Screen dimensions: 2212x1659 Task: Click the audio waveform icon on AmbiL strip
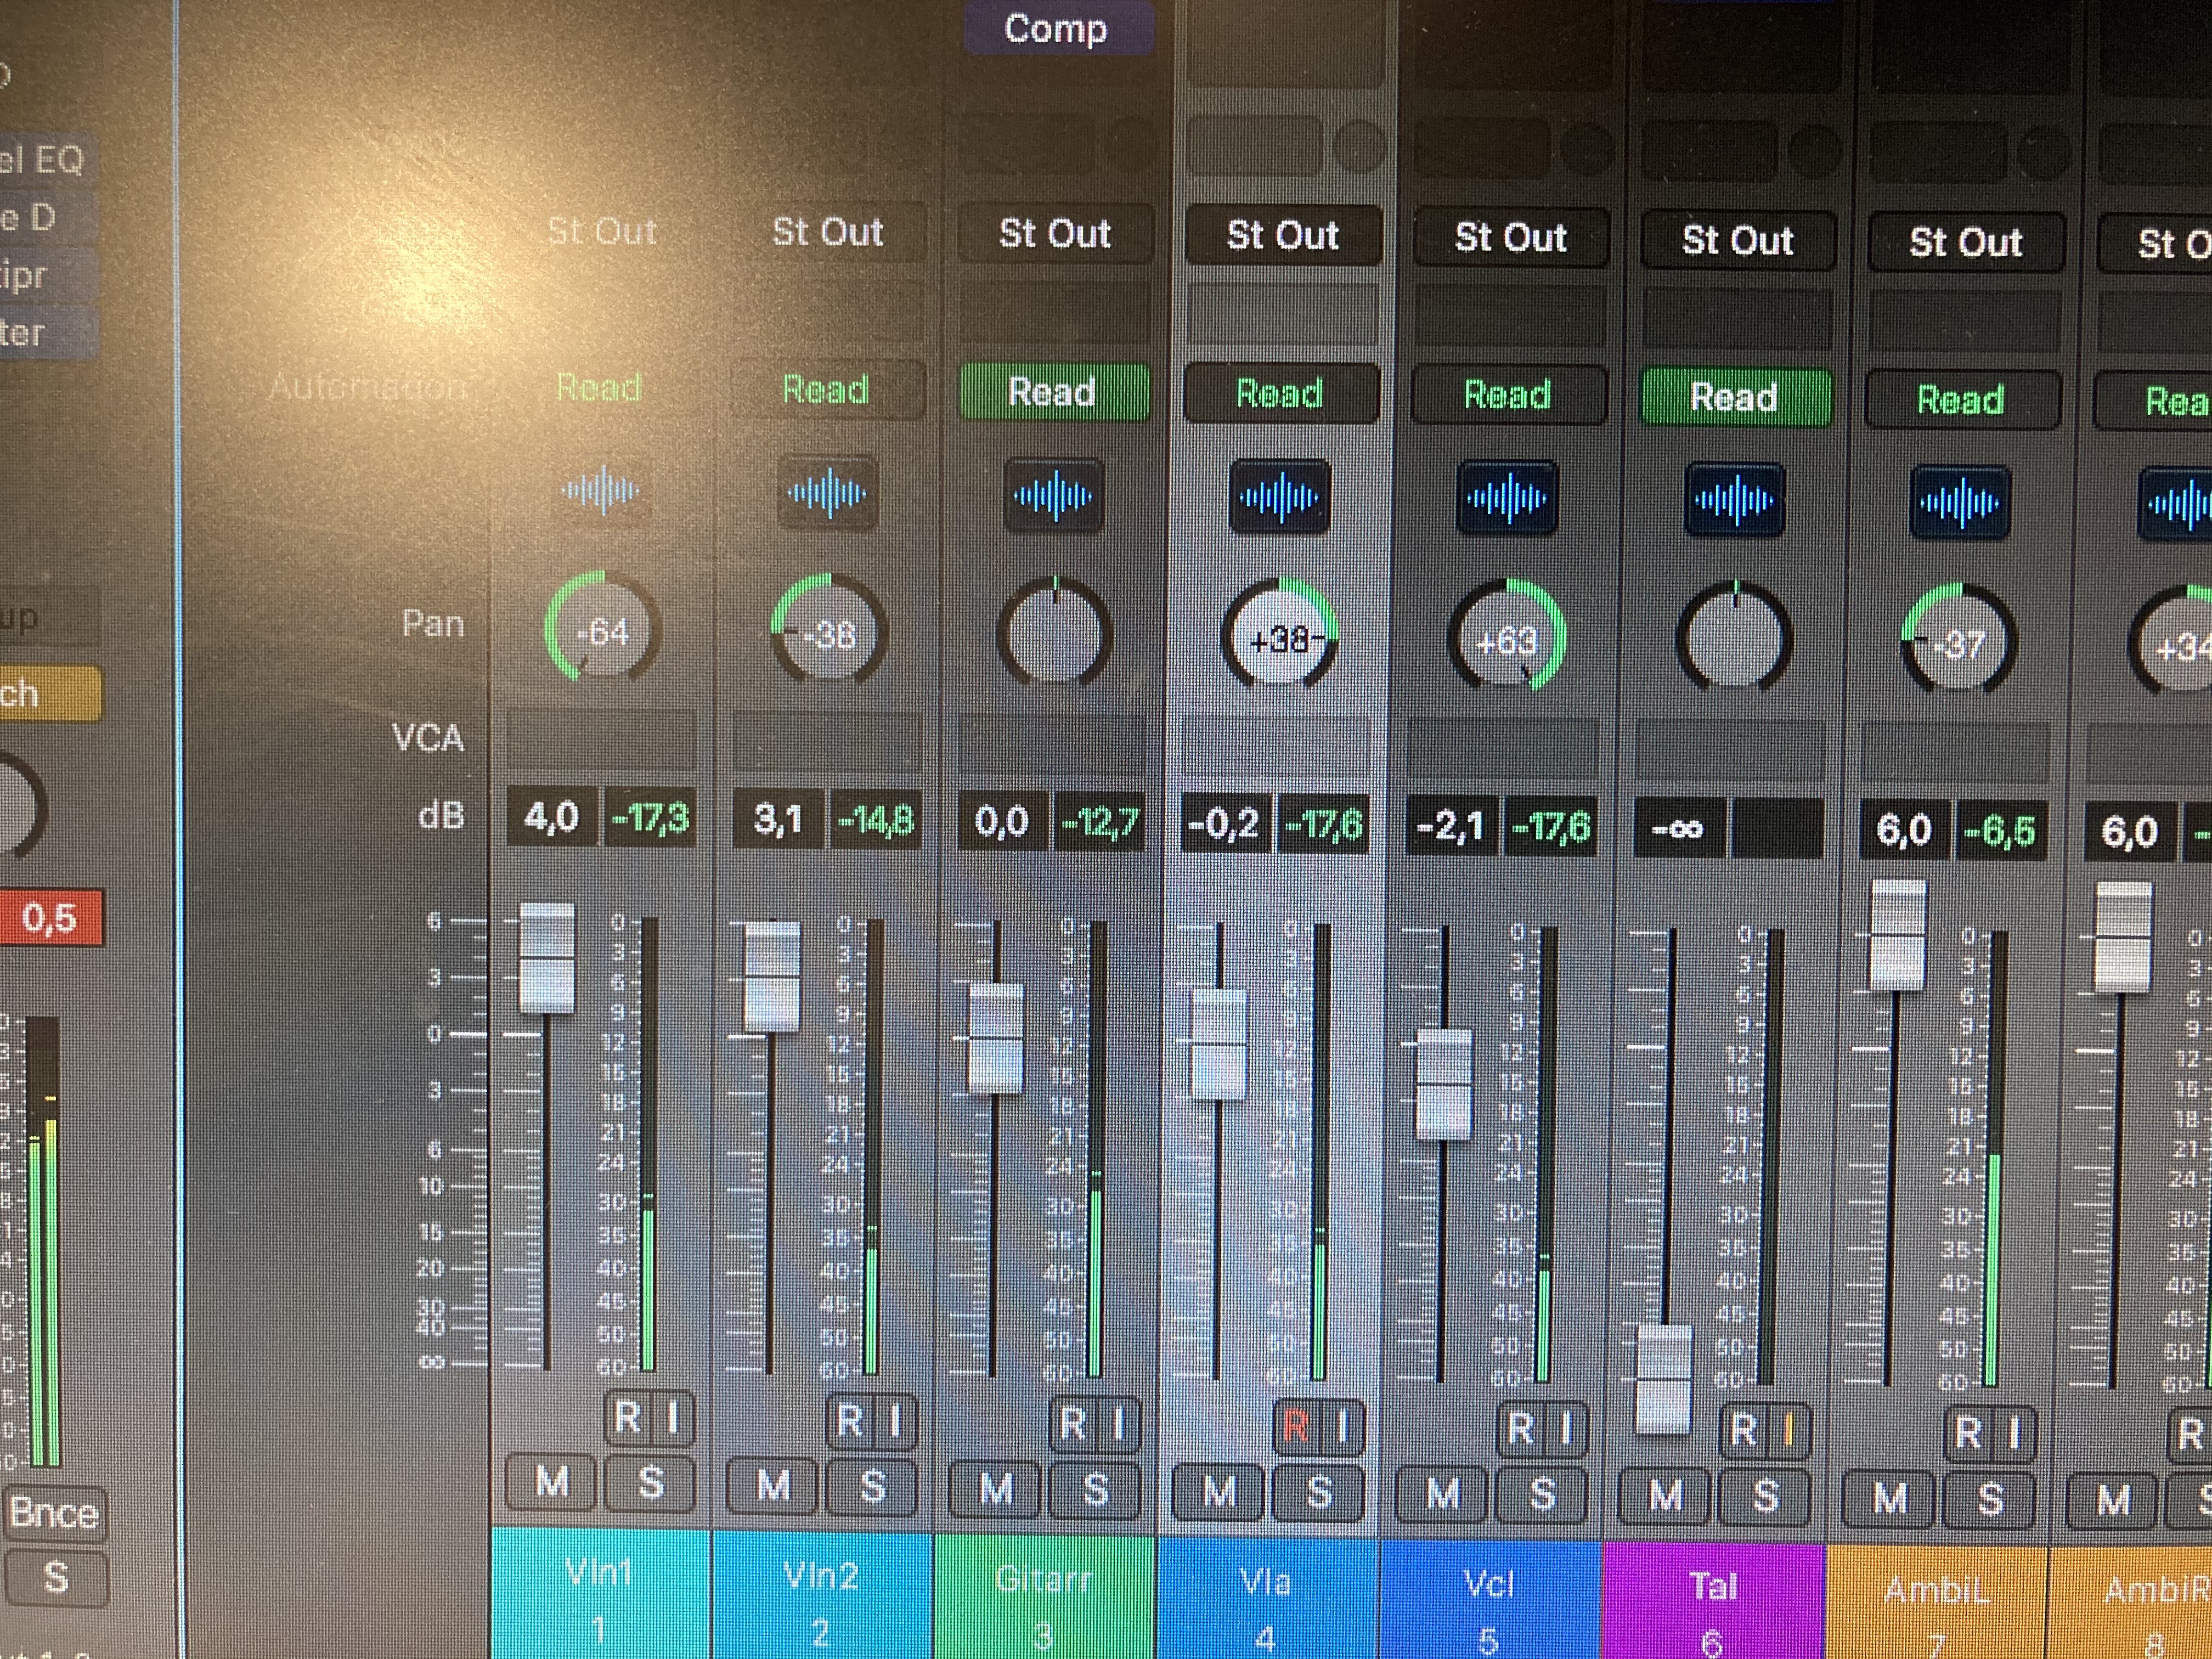pos(1960,502)
